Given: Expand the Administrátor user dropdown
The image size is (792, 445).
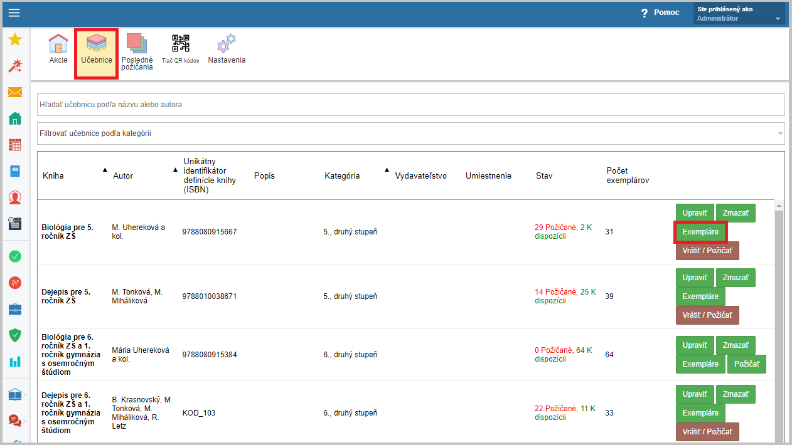Looking at the screenshot, I should pos(739,13).
